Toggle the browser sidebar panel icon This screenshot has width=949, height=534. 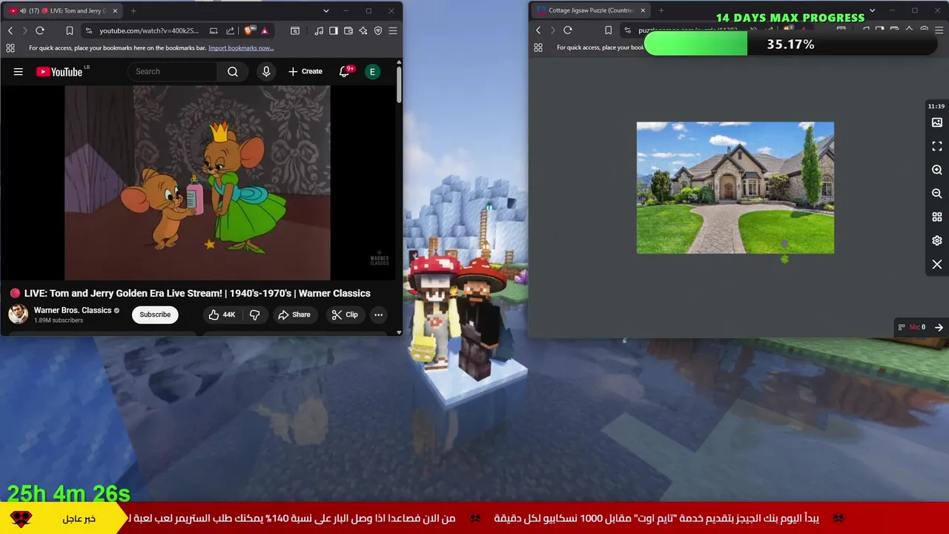pos(334,30)
